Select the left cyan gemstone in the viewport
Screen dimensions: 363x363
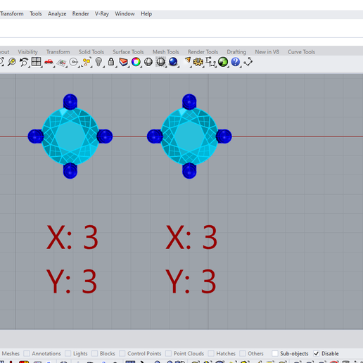[70, 136]
